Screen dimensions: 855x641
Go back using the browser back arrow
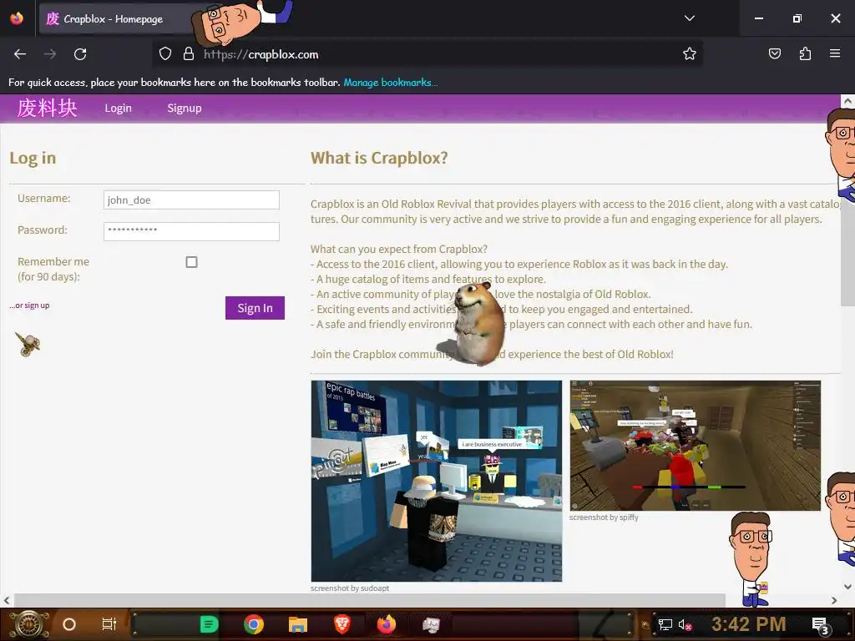pos(20,54)
